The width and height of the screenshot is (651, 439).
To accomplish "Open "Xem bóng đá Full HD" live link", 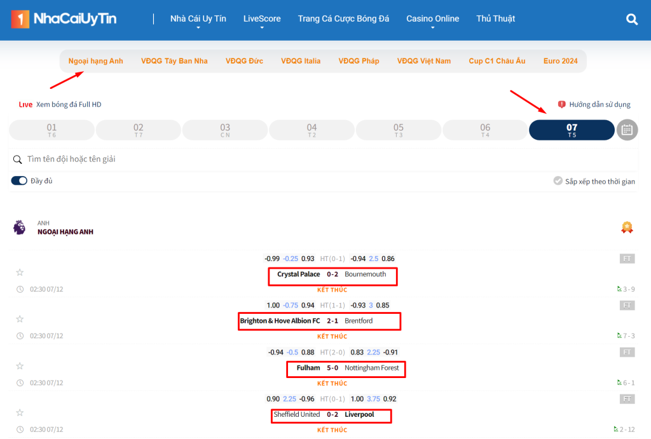I will pos(69,104).
